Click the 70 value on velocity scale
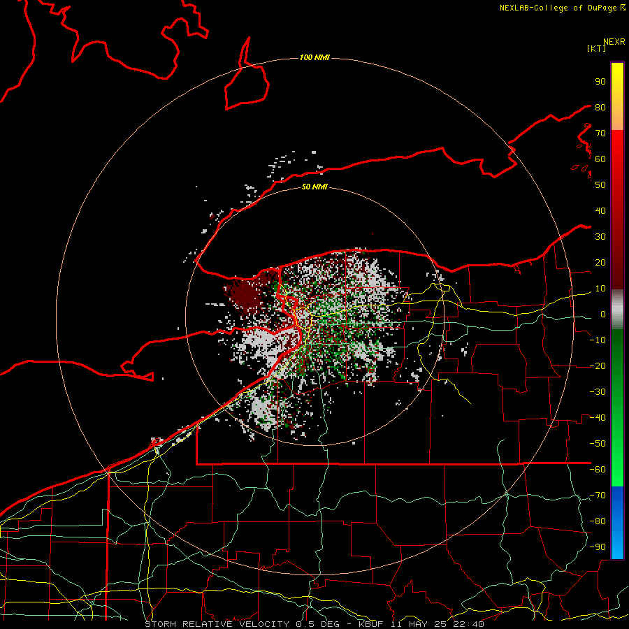This screenshot has height=629, width=629. pyautogui.click(x=600, y=133)
